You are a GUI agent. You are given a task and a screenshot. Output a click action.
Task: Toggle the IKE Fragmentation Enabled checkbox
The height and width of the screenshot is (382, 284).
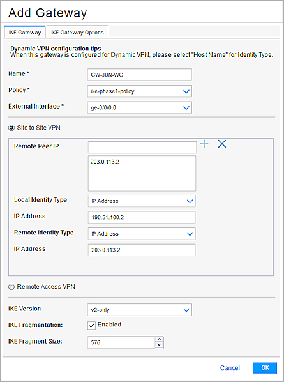91,325
